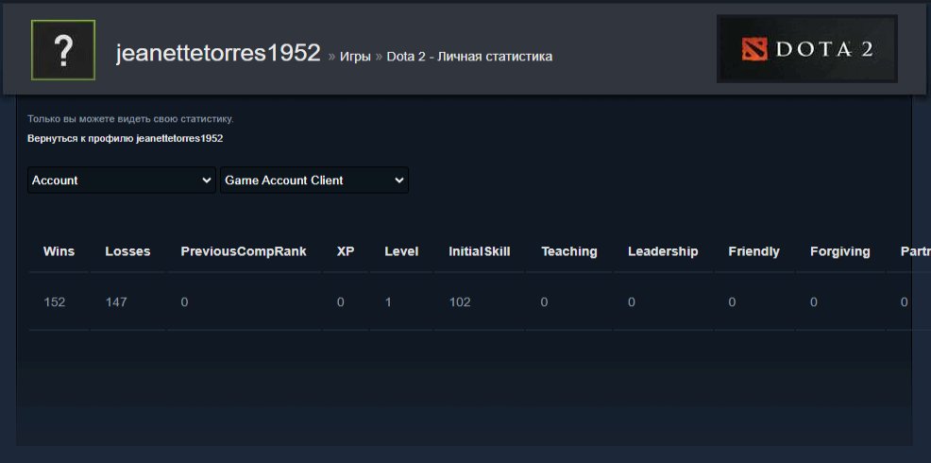Click the Teaching column header
The width and height of the screenshot is (931, 463).
coord(569,251)
